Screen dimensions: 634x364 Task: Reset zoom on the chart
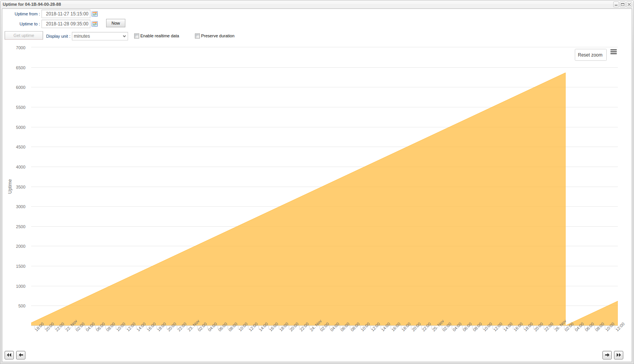590,55
